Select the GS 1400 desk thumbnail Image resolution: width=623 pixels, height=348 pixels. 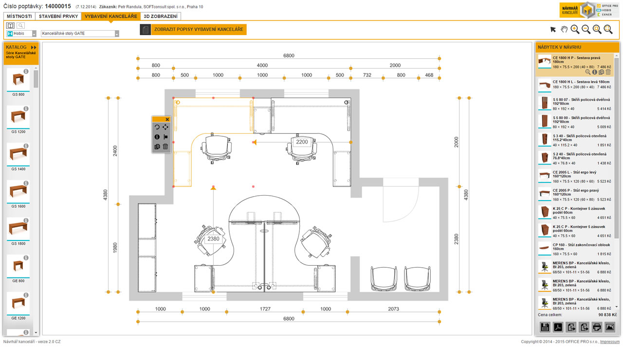tap(18, 155)
